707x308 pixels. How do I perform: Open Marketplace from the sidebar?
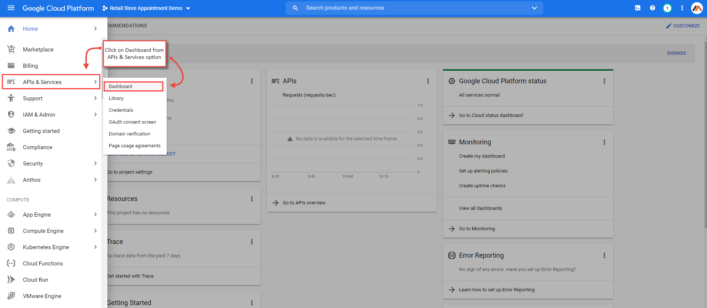tap(38, 49)
